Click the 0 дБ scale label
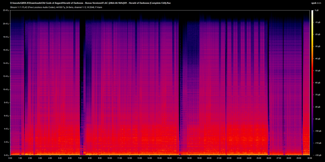 point(317,10)
